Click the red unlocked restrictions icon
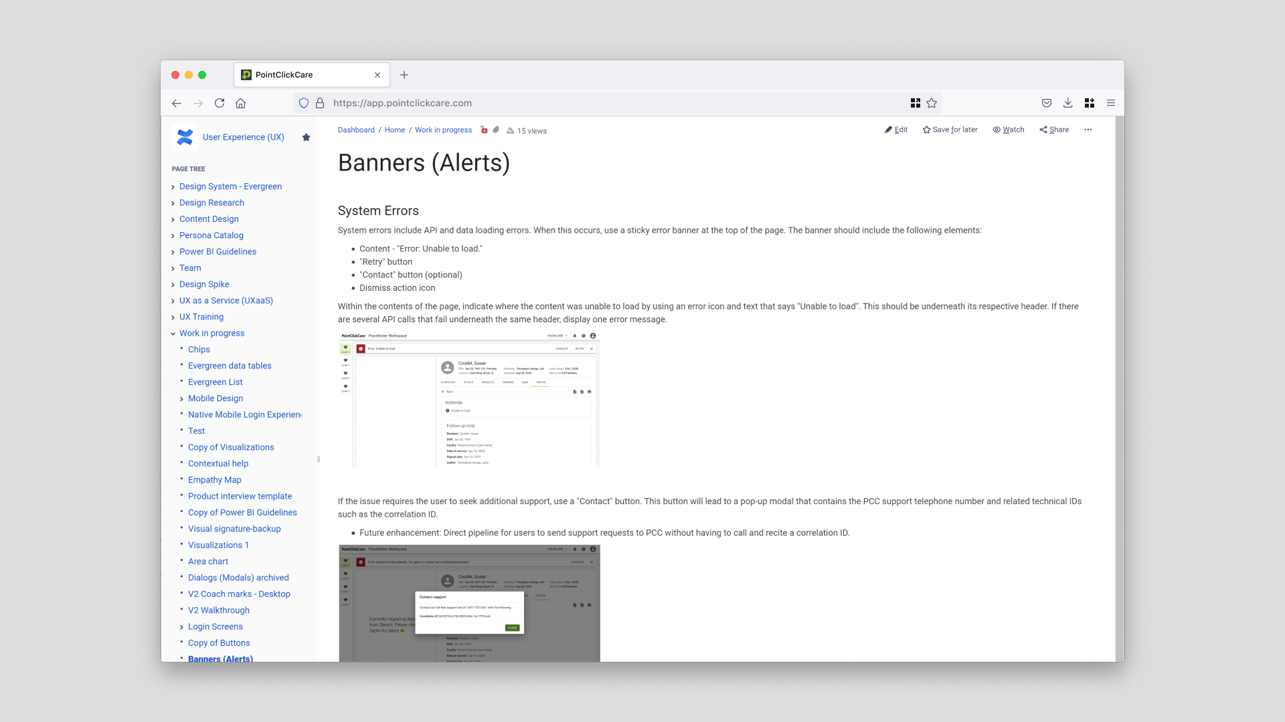The width and height of the screenshot is (1285, 722). [484, 130]
